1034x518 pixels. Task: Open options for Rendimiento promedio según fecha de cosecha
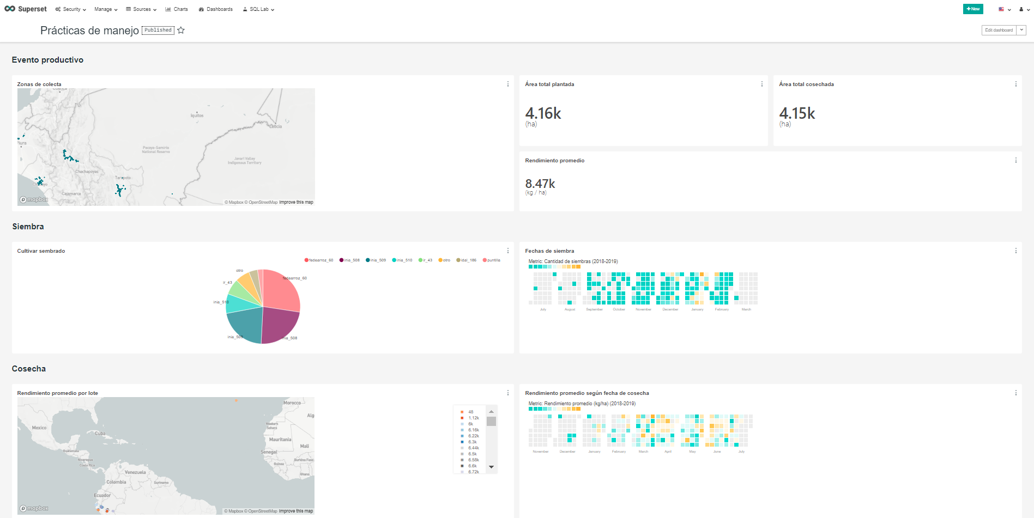click(x=1016, y=393)
